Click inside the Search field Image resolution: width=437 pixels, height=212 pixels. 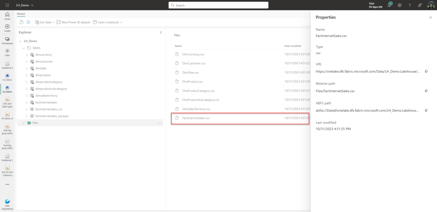coord(218,5)
